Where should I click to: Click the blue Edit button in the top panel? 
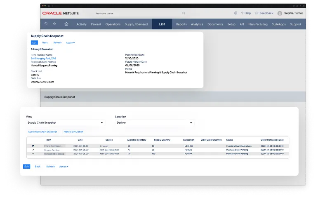click(x=34, y=42)
